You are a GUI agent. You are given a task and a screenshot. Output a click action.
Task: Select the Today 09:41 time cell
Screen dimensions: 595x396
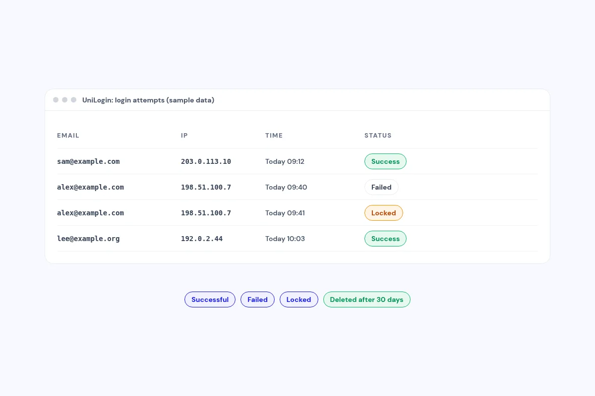pos(285,213)
